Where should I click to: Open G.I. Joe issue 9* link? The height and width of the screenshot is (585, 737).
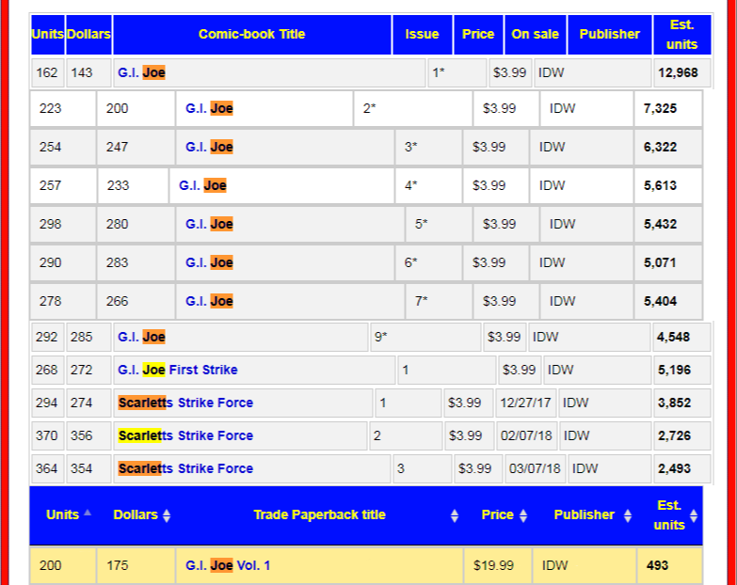(141, 337)
